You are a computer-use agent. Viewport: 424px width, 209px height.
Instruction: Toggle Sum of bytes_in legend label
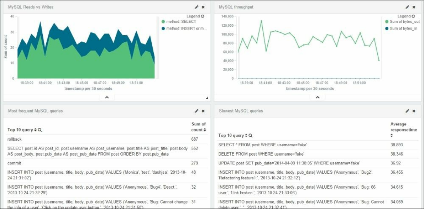(404, 28)
